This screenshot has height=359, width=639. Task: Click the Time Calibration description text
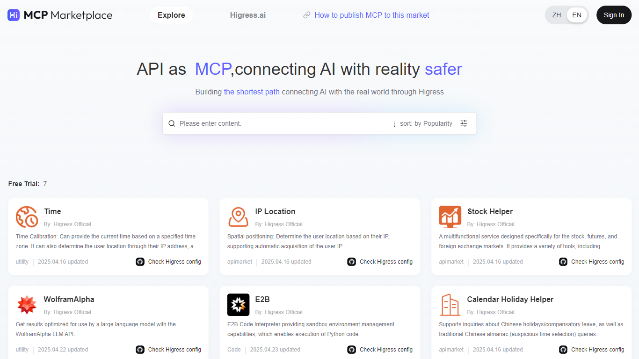pyautogui.click(x=107, y=241)
